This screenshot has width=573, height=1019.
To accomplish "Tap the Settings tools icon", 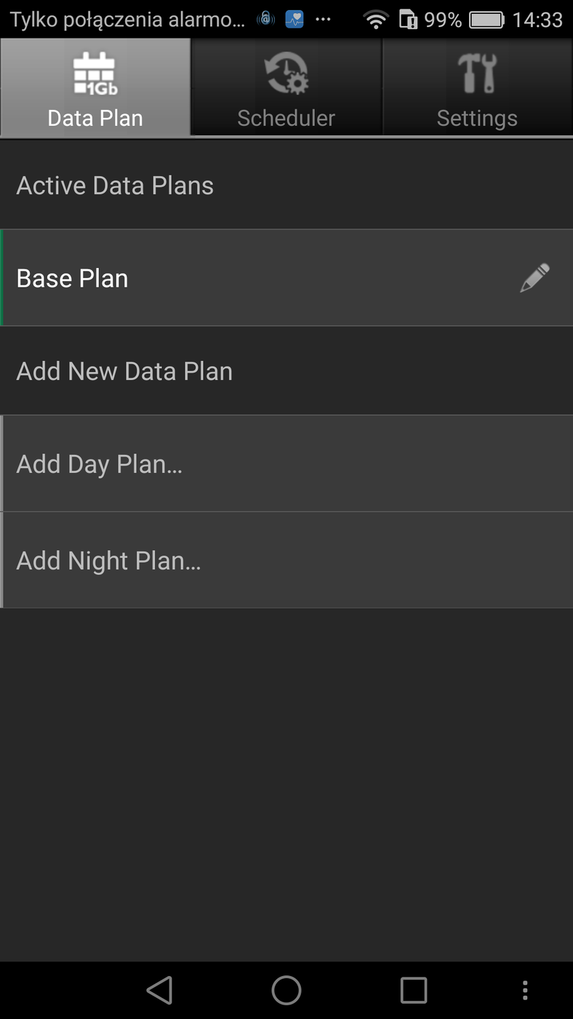I will 477,74.
